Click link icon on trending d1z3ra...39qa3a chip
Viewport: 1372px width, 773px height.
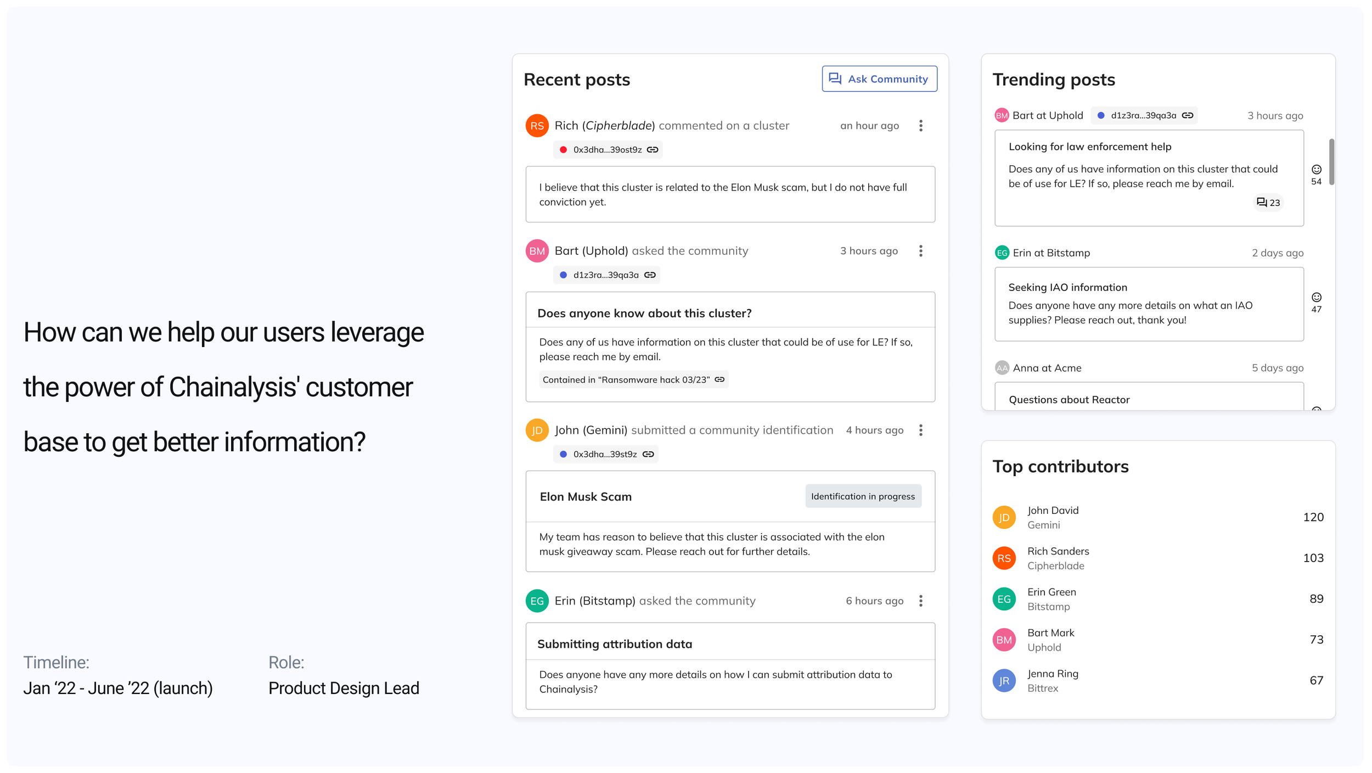[1188, 116]
